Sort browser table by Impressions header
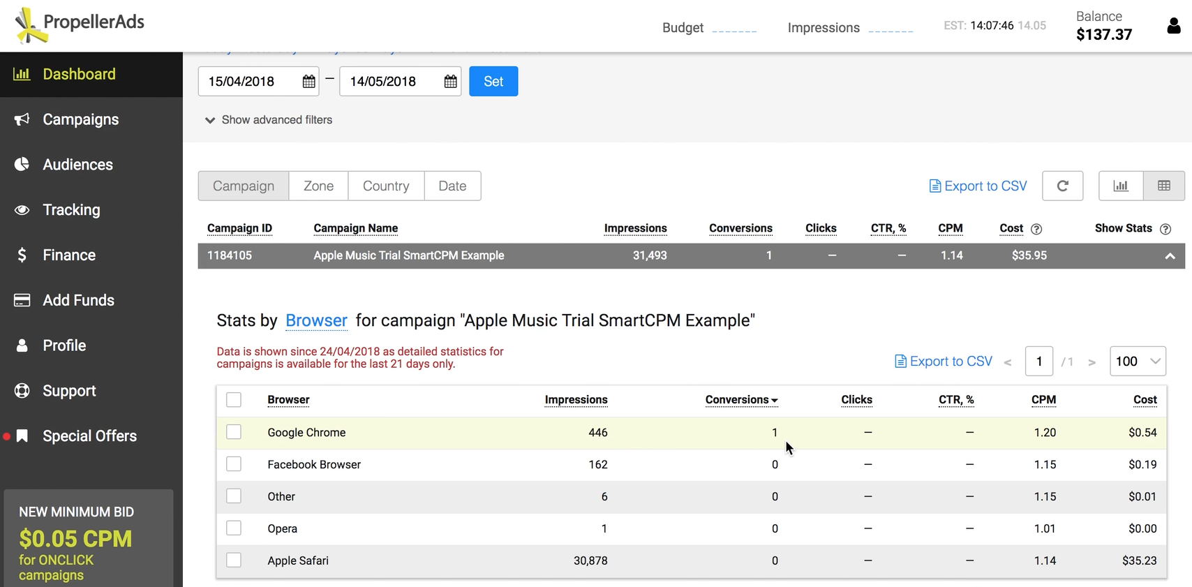Image resolution: width=1192 pixels, height=587 pixels. click(576, 400)
